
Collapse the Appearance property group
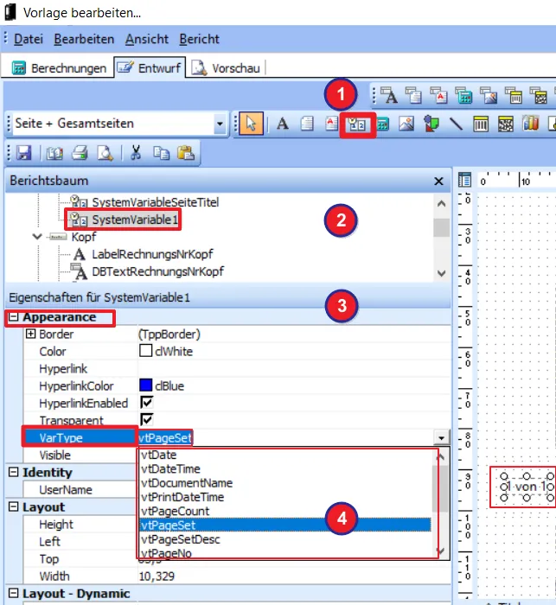tap(13, 317)
